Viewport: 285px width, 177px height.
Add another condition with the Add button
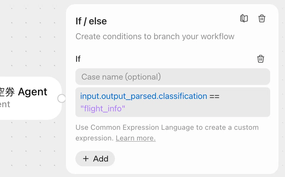(95, 159)
